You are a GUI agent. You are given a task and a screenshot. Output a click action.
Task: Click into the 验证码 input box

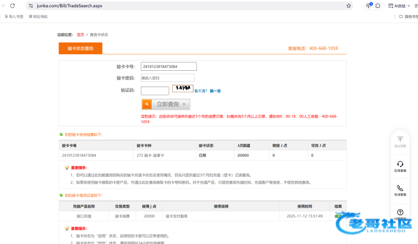(155, 91)
